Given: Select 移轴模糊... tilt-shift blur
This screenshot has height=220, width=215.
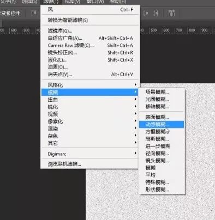Looking at the screenshot, I should [162, 107].
